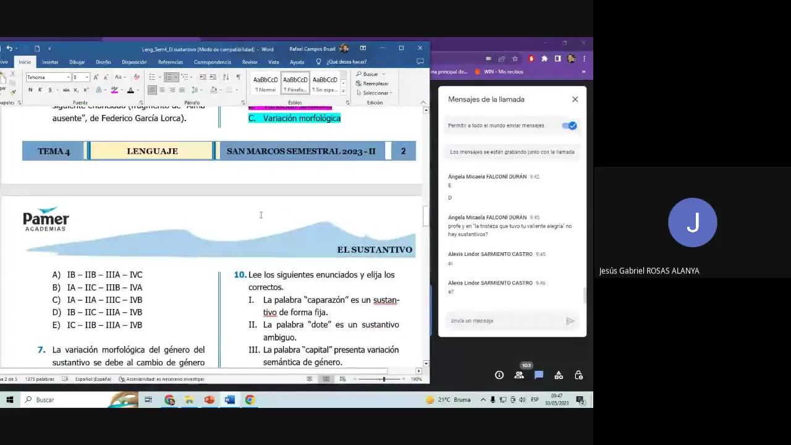
Task: Open the Windows Start menu
Action: coord(10,400)
